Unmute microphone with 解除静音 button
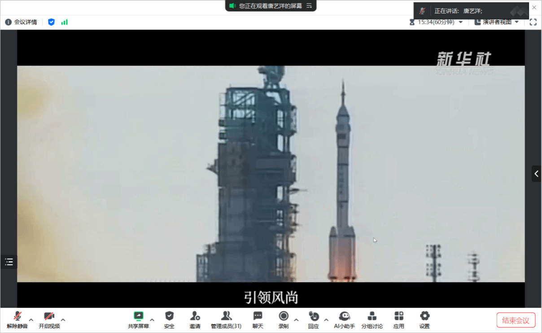The height and width of the screenshot is (333, 542). point(17,320)
